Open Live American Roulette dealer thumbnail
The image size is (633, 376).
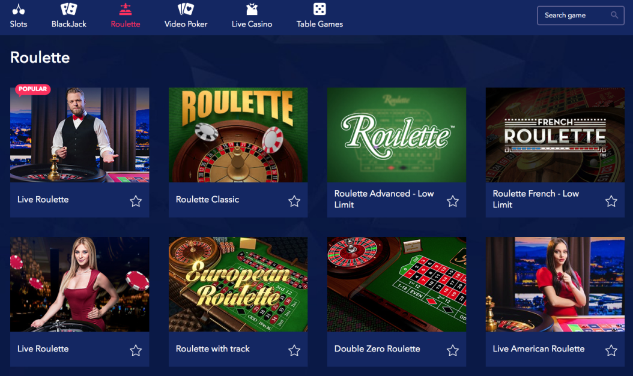click(x=555, y=284)
